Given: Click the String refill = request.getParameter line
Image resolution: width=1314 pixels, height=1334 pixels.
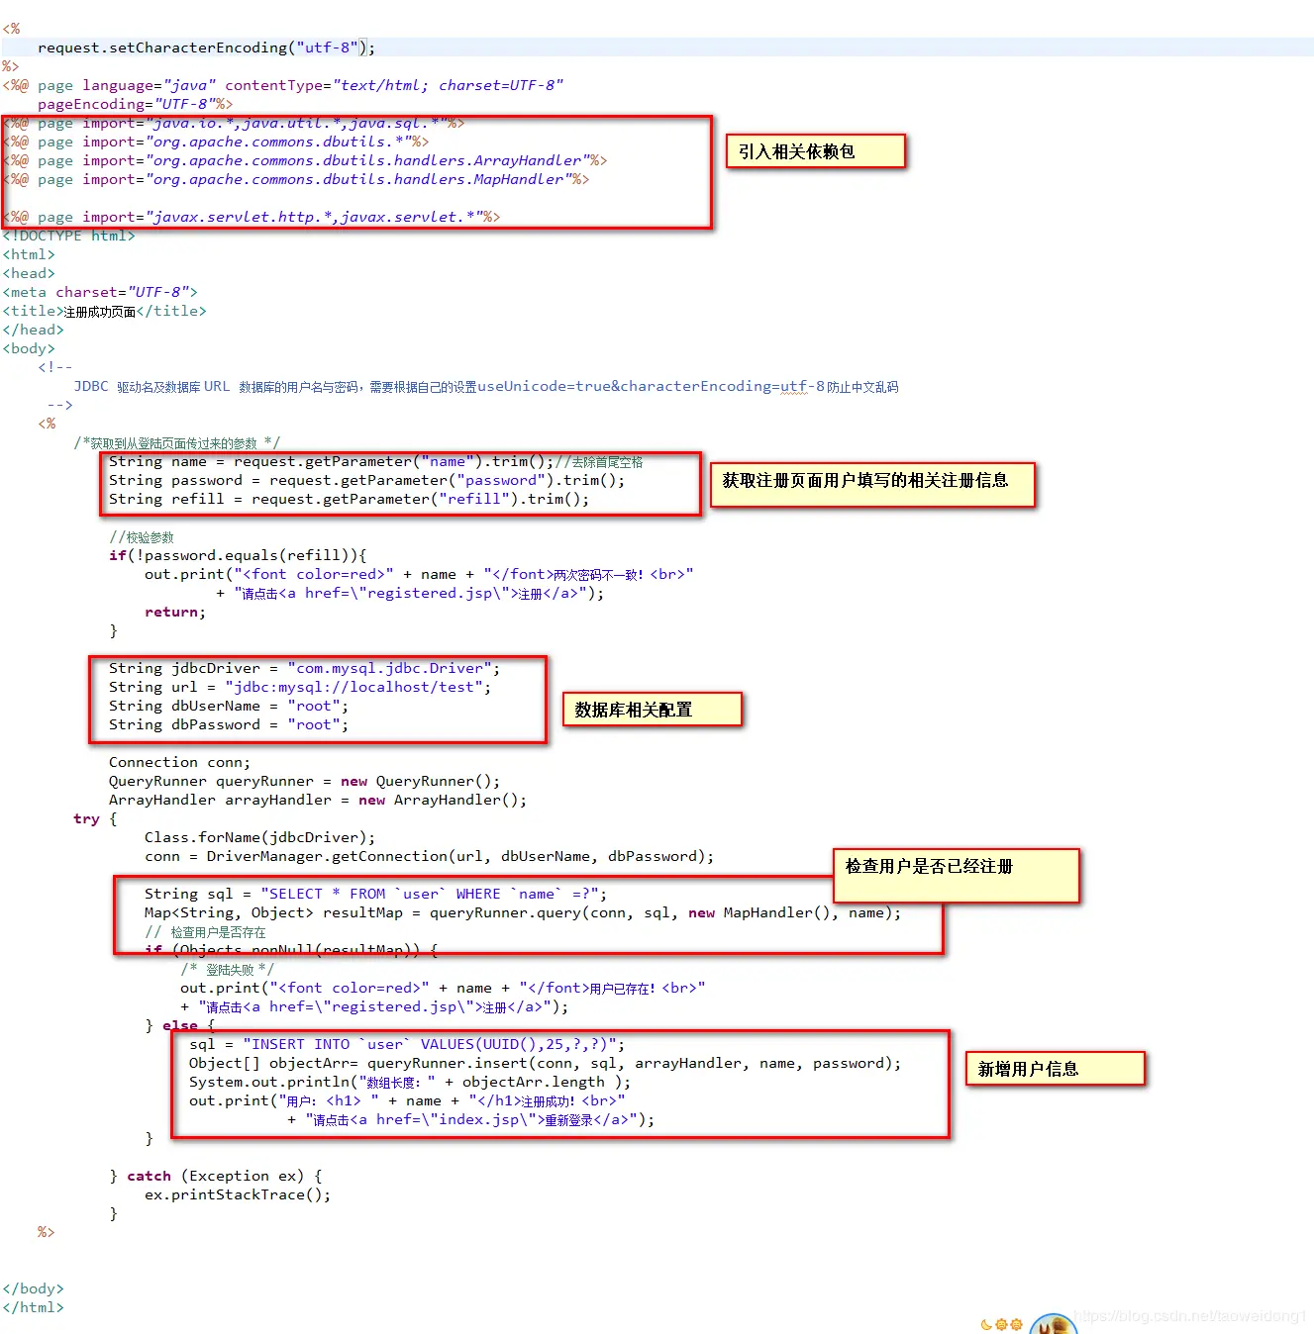Looking at the screenshot, I should 350,499.
